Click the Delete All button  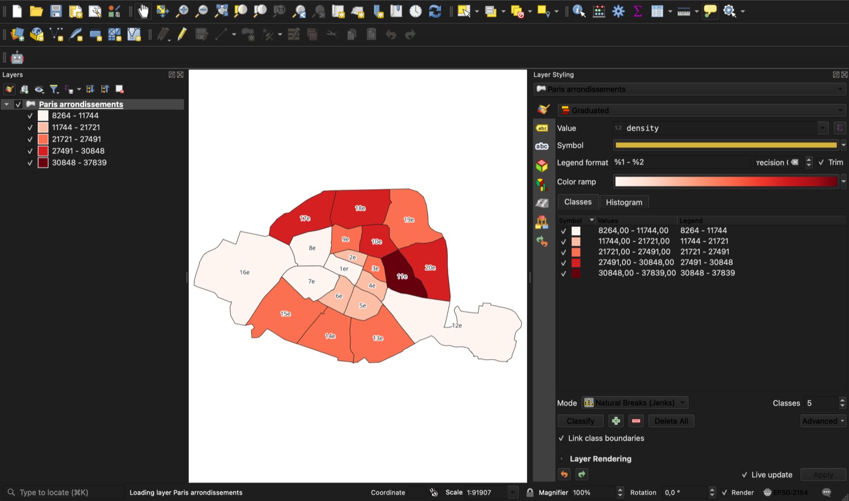coord(671,421)
